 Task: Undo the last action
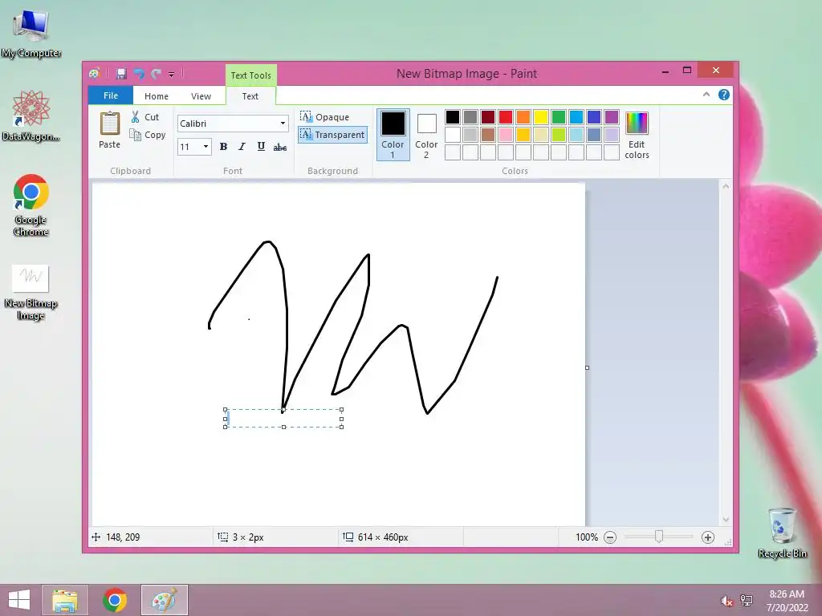pyautogui.click(x=139, y=74)
